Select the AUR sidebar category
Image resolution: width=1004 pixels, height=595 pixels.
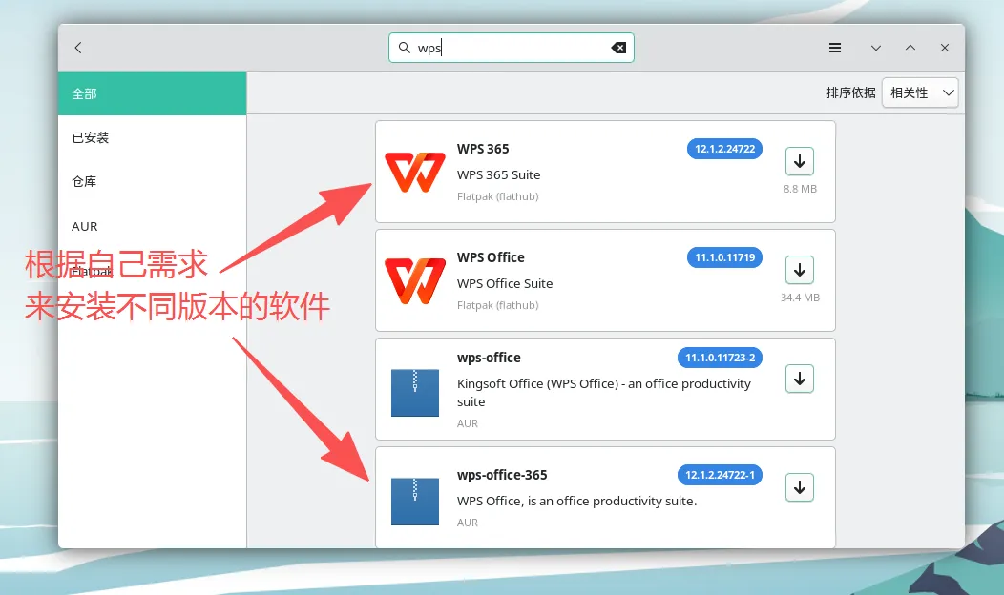pyautogui.click(x=153, y=226)
